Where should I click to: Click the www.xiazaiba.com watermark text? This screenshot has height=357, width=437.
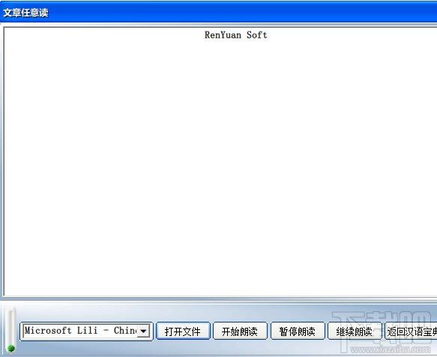point(391,349)
